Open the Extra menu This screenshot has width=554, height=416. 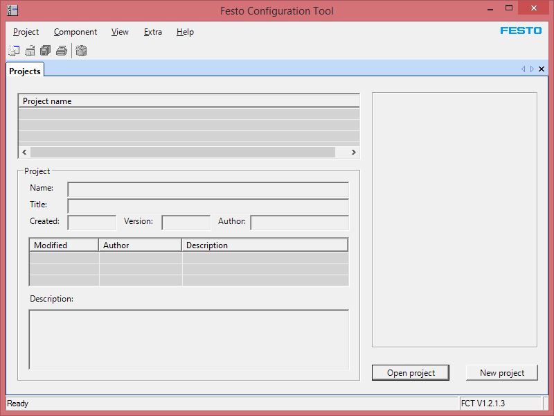point(152,32)
